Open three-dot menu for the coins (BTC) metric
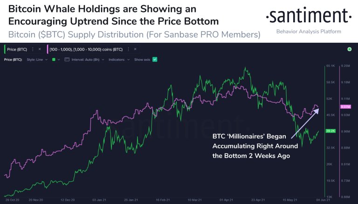Image resolution: width=358 pixels, height=204 pixels. point(128,49)
